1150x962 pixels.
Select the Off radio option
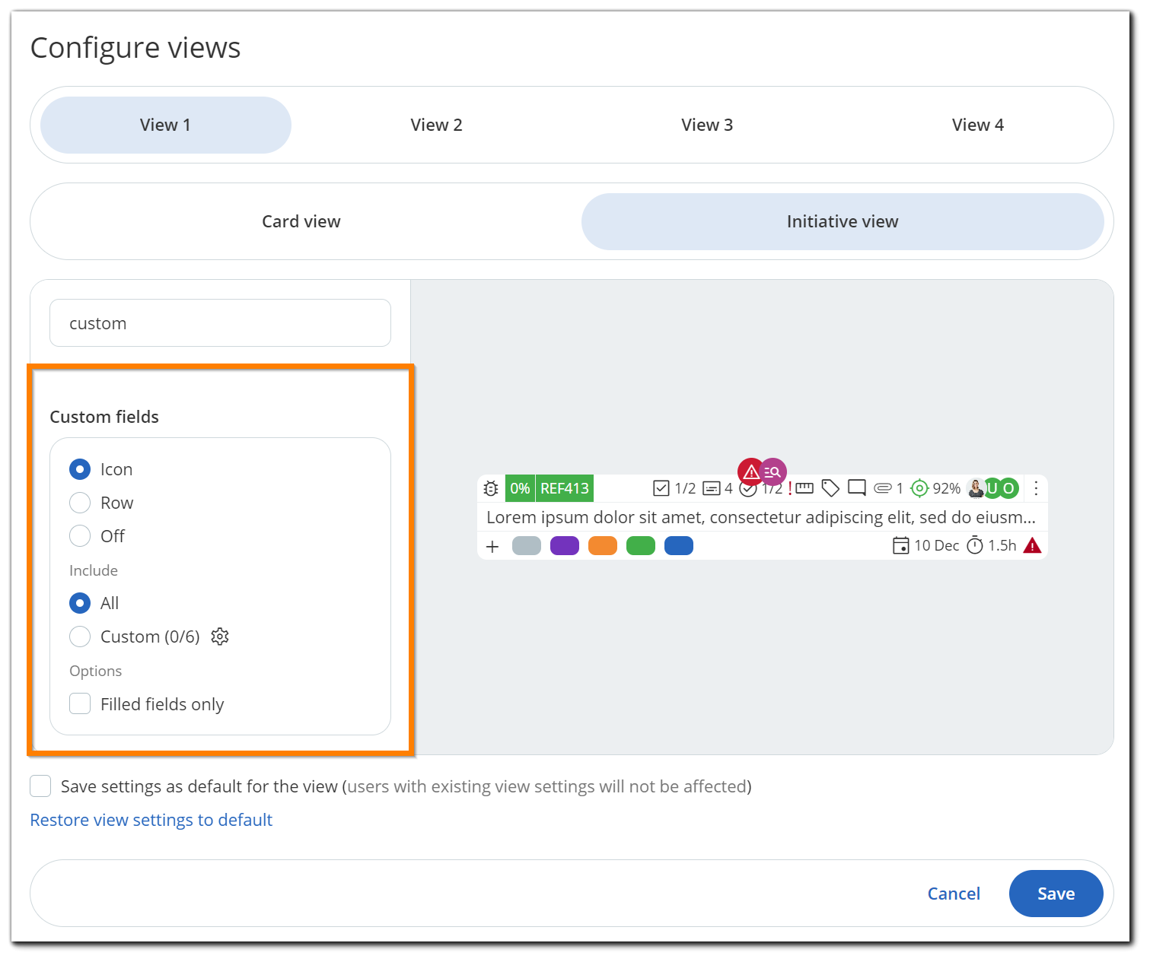tap(80, 536)
